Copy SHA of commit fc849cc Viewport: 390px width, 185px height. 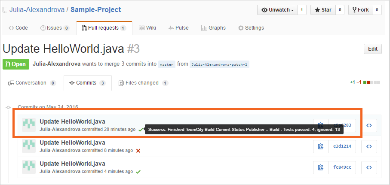(x=320, y=167)
